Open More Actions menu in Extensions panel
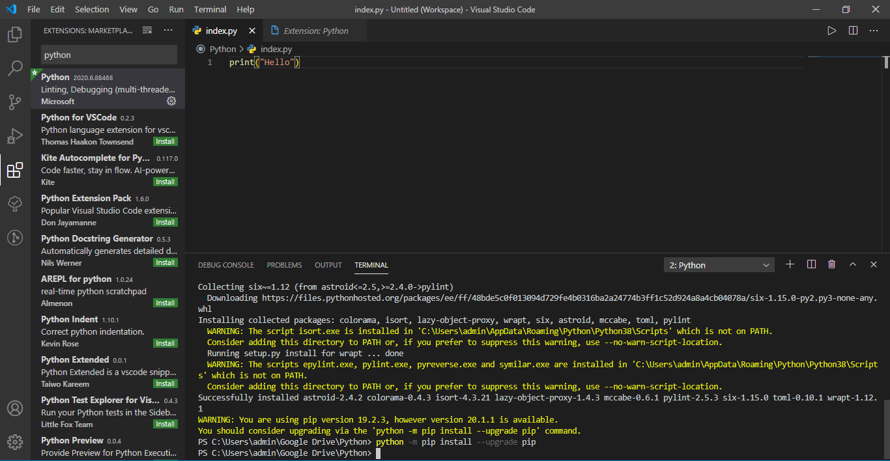Screen dimensions: 890x461 click(x=168, y=30)
